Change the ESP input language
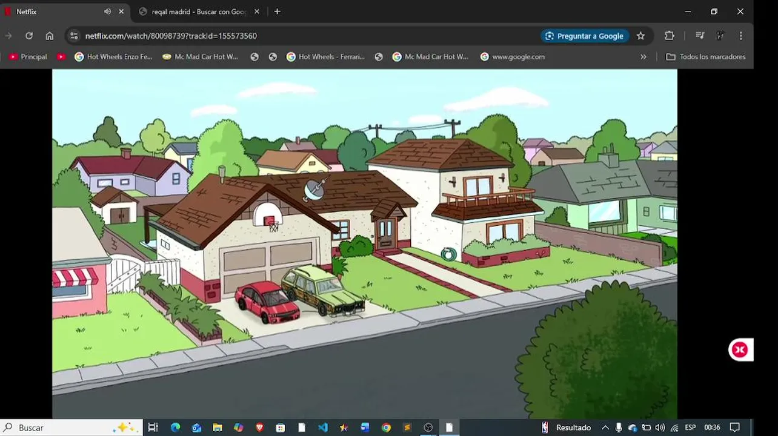 click(690, 428)
